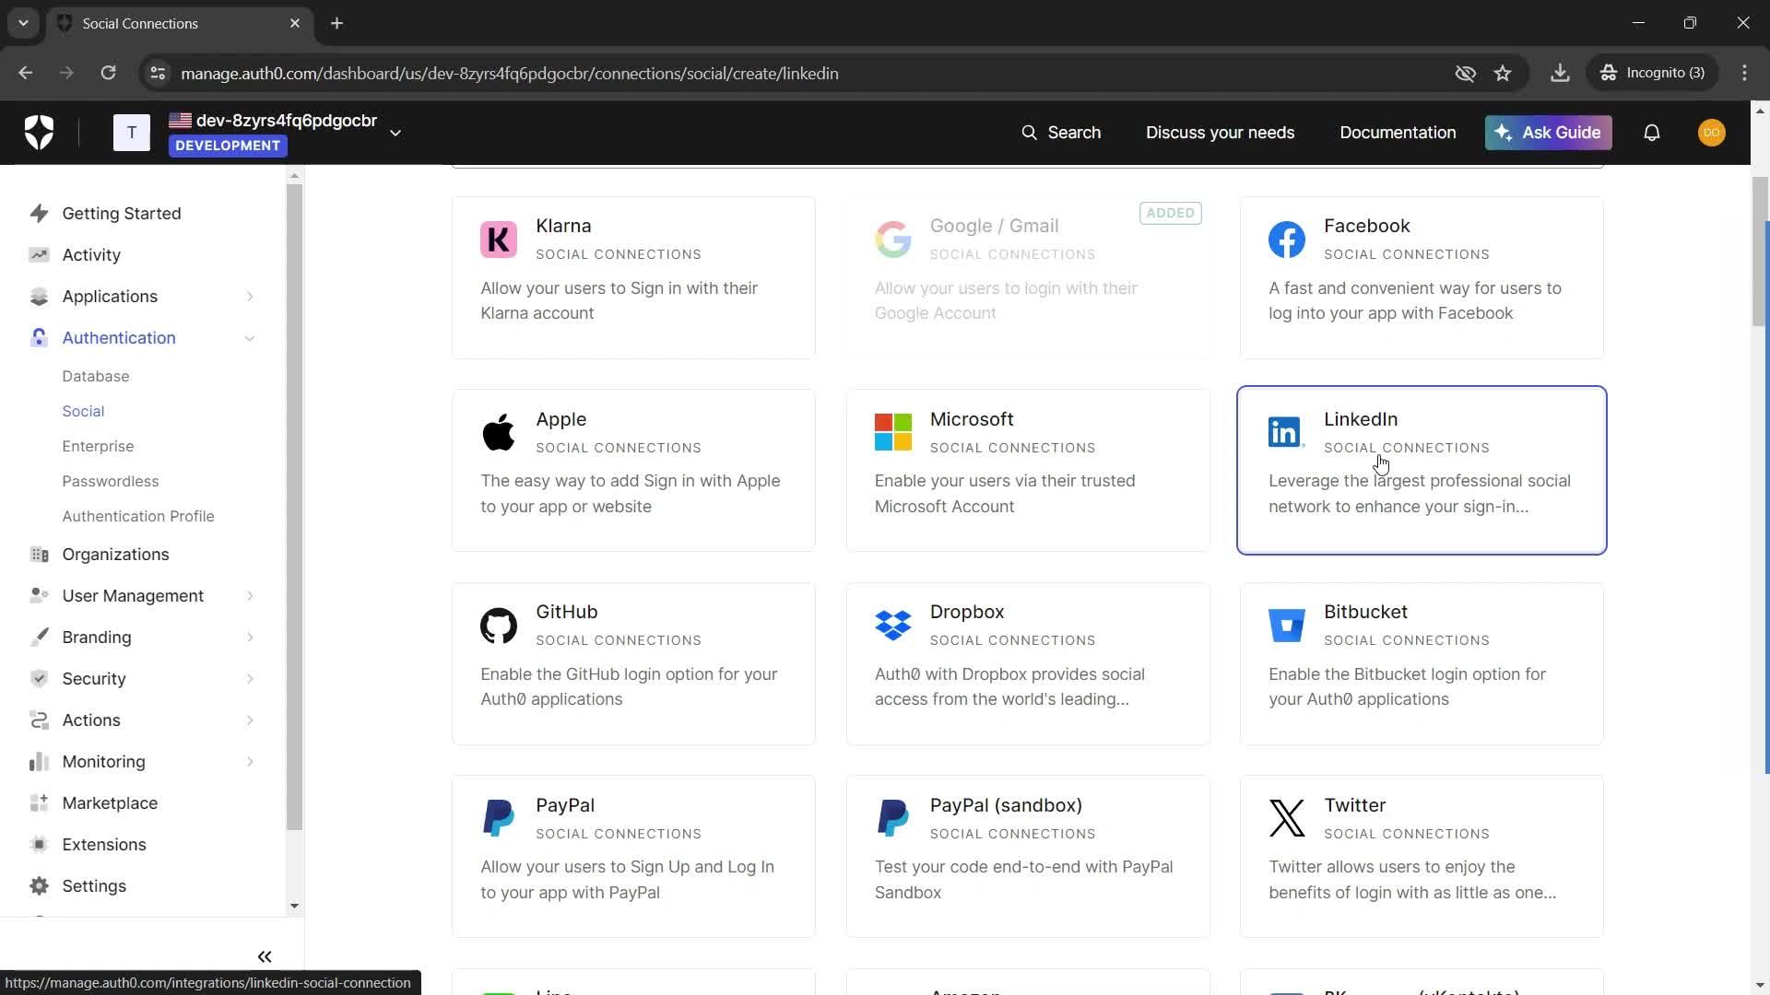1770x995 pixels.
Task: Click the Microsoft logo icon
Action: coord(893,432)
